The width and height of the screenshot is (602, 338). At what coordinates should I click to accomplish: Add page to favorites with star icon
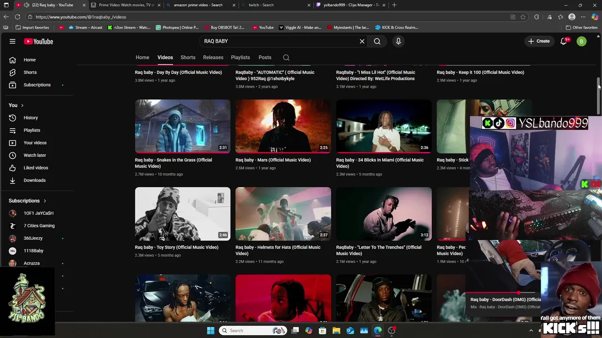click(523, 17)
